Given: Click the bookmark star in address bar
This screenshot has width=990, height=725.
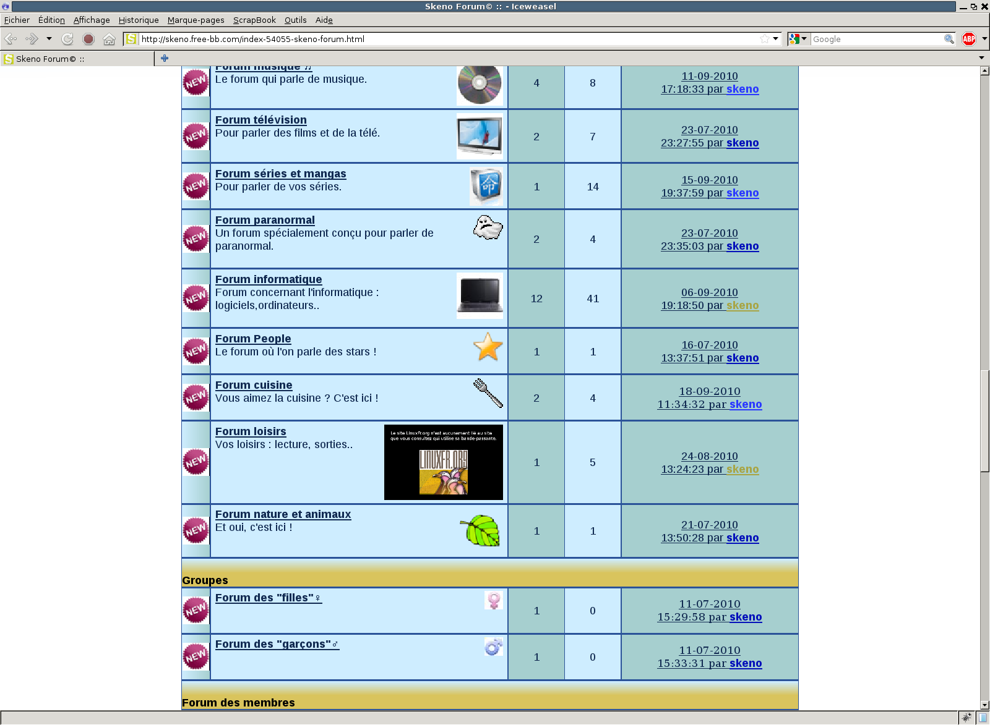Looking at the screenshot, I should tap(765, 39).
